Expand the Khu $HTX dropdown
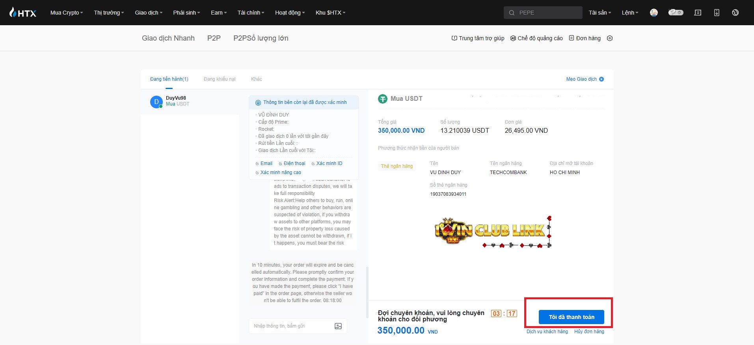The width and height of the screenshot is (754, 345). coord(330,13)
